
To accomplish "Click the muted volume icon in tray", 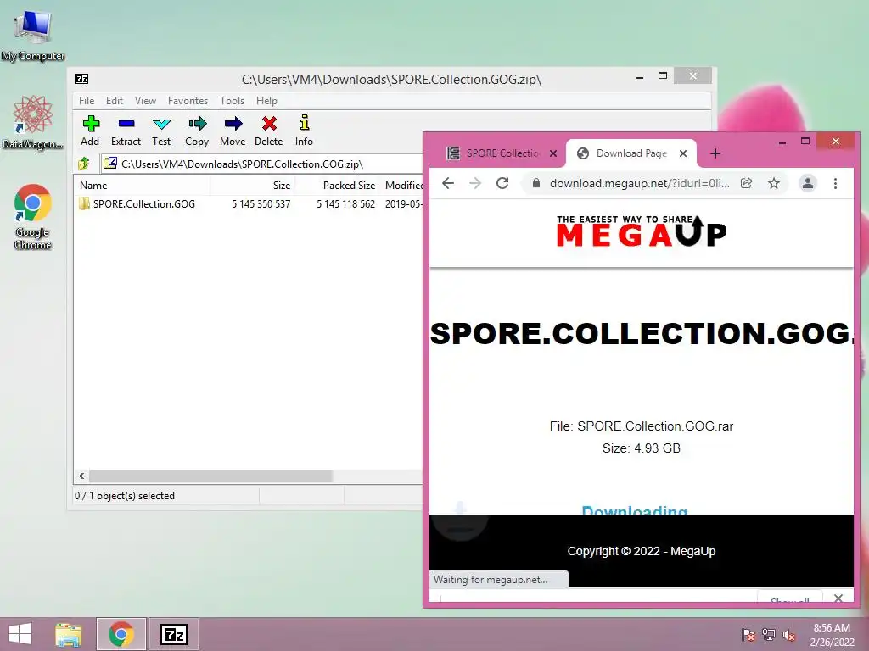I will coord(789,634).
